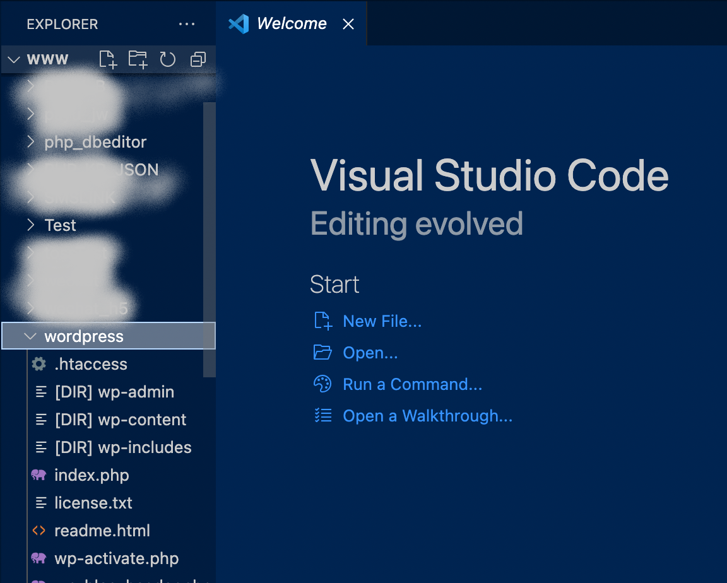Open the .htaccess file
Screen dimensions: 727x583
coord(91,364)
